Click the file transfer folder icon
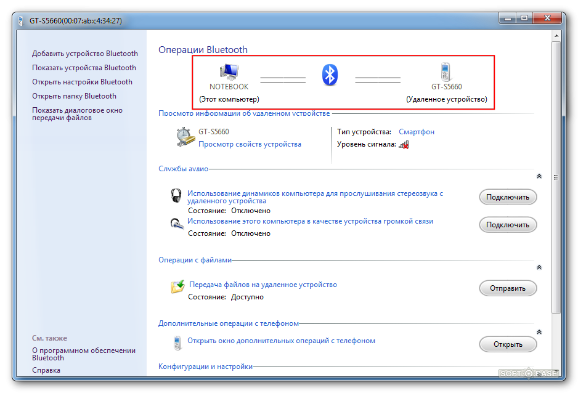 (177, 286)
